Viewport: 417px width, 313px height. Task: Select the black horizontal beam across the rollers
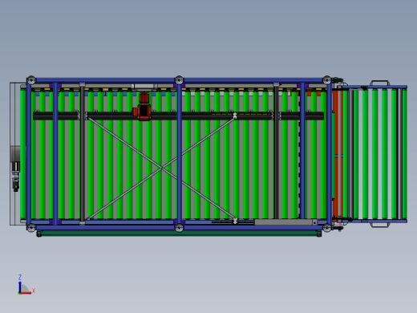point(178,116)
